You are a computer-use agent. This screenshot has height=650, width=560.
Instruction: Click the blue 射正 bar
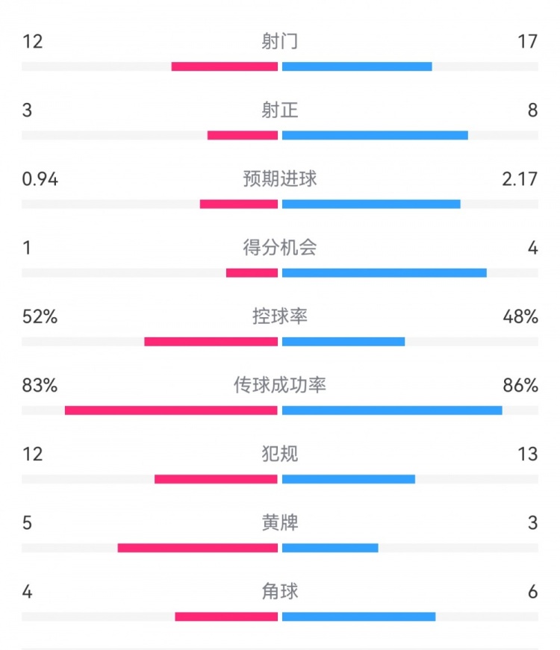tap(375, 136)
